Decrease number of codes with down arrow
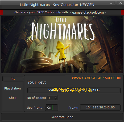The width and height of the screenshot is (124, 122). (56, 99)
